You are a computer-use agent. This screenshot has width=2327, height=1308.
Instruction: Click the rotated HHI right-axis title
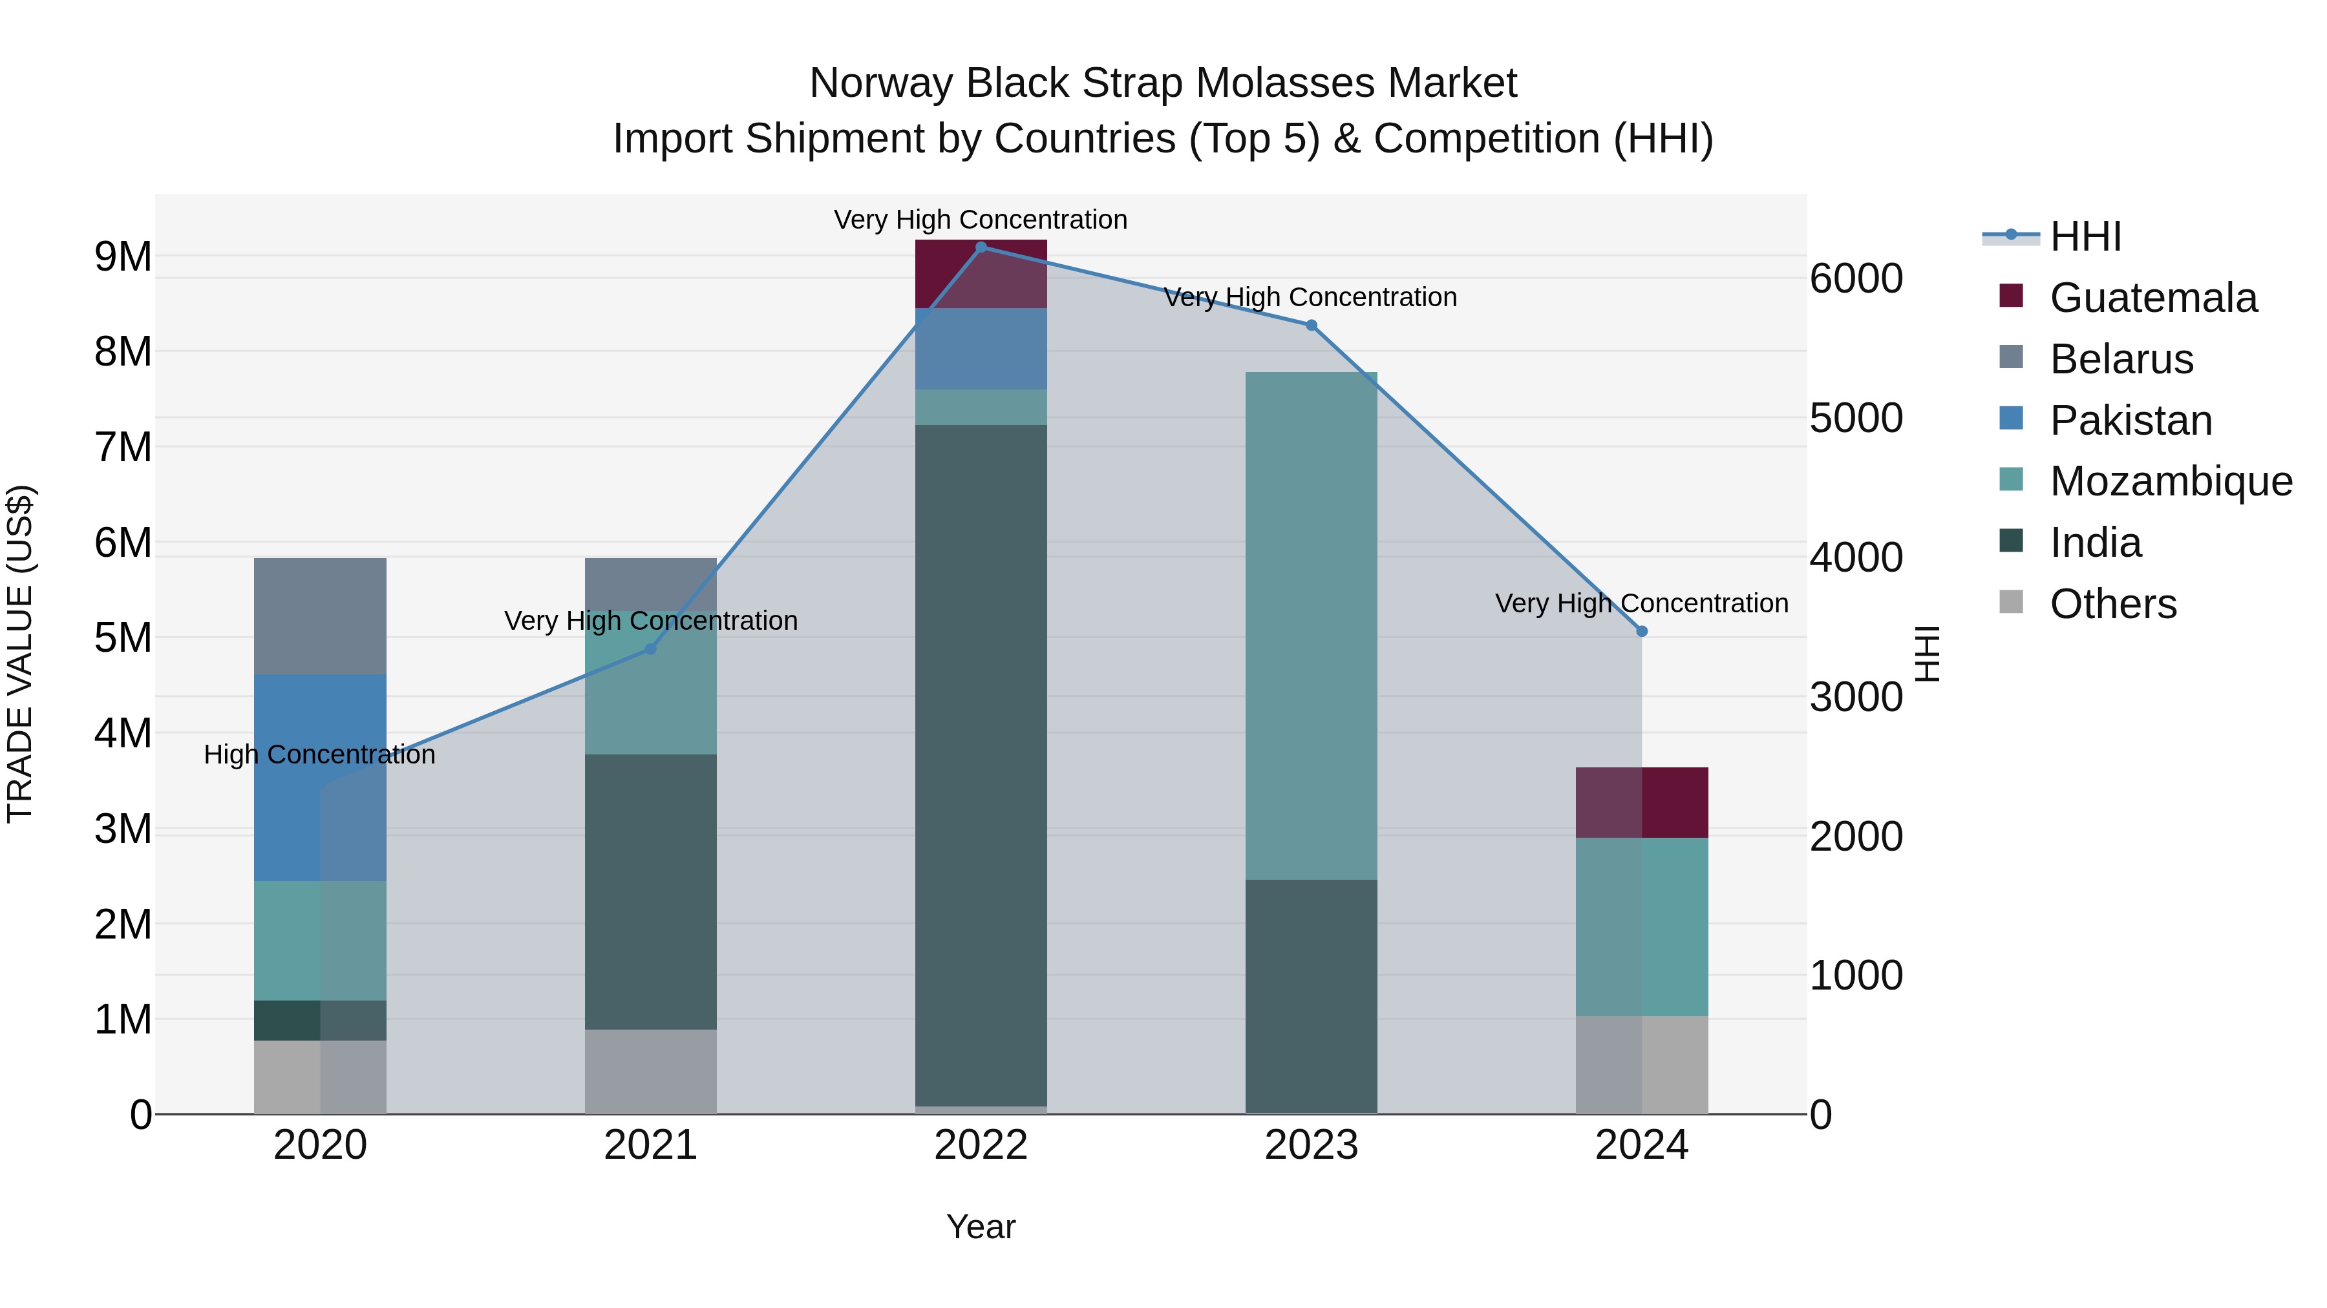[x=1927, y=654]
